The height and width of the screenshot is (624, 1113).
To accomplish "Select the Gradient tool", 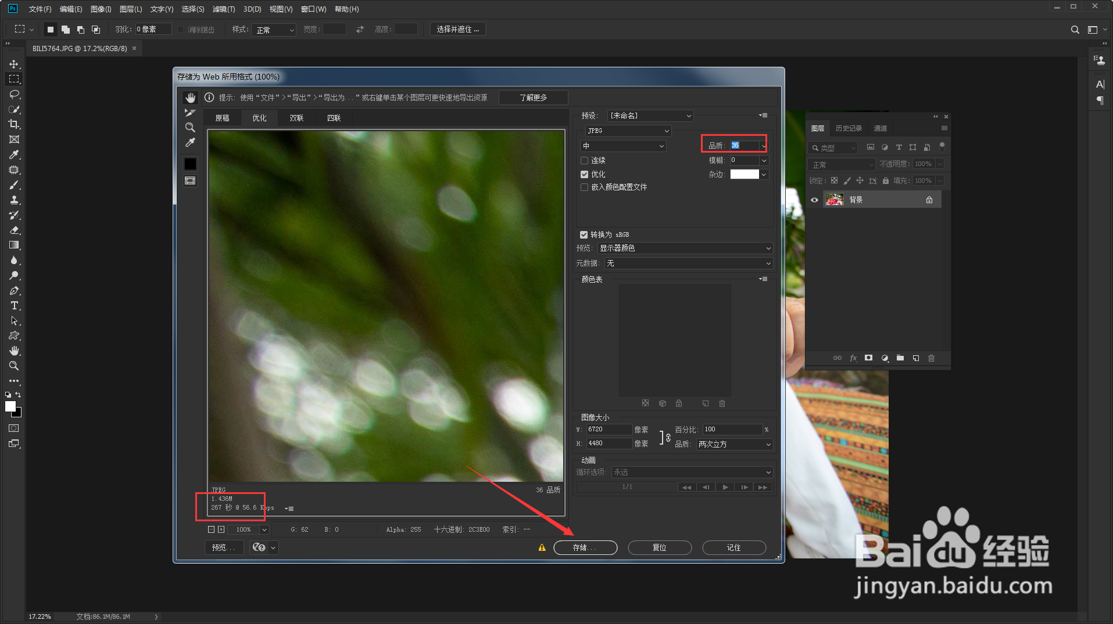I will click(x=14, y=245).
